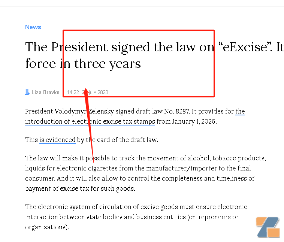Follow the "introduction of electronic excise tax stamps" link
This screenshot has width=284, height=242.
90,121
